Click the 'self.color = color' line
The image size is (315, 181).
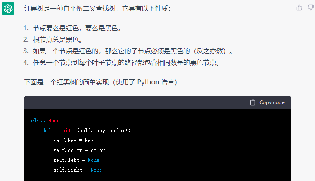[x=79, y=150]
